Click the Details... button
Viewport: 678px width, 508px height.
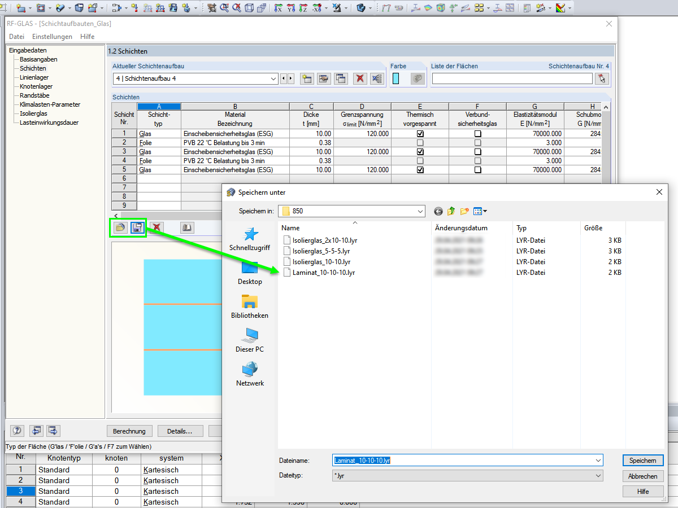(x=180, y=431)
